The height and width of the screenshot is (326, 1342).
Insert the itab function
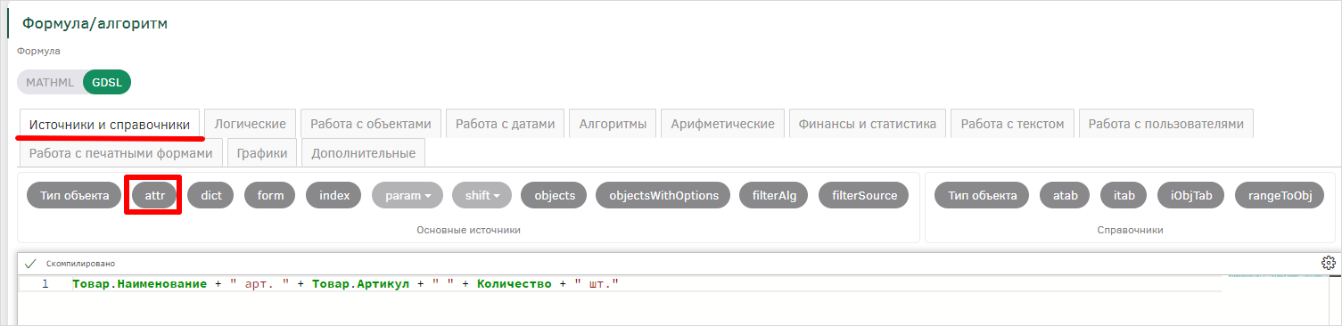(x=1124, y=195)
